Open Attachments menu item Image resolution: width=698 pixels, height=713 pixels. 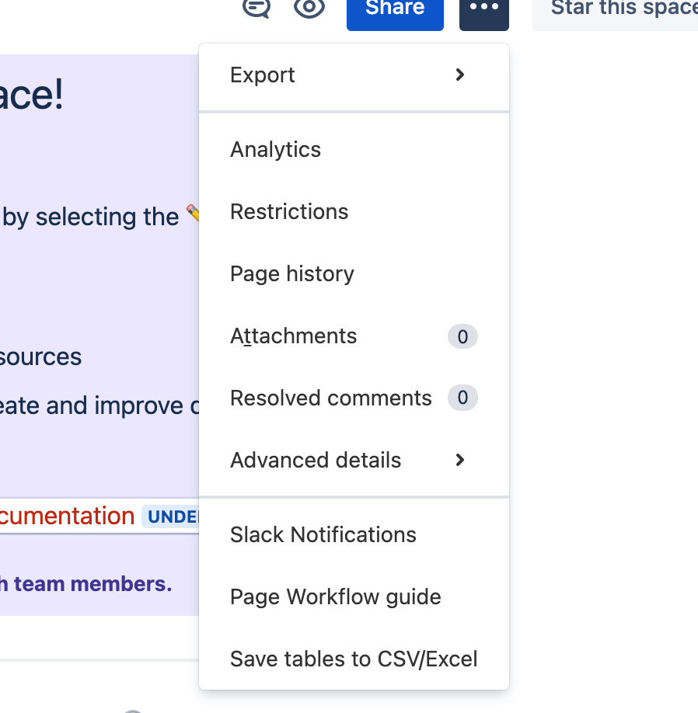pos(354,336)
